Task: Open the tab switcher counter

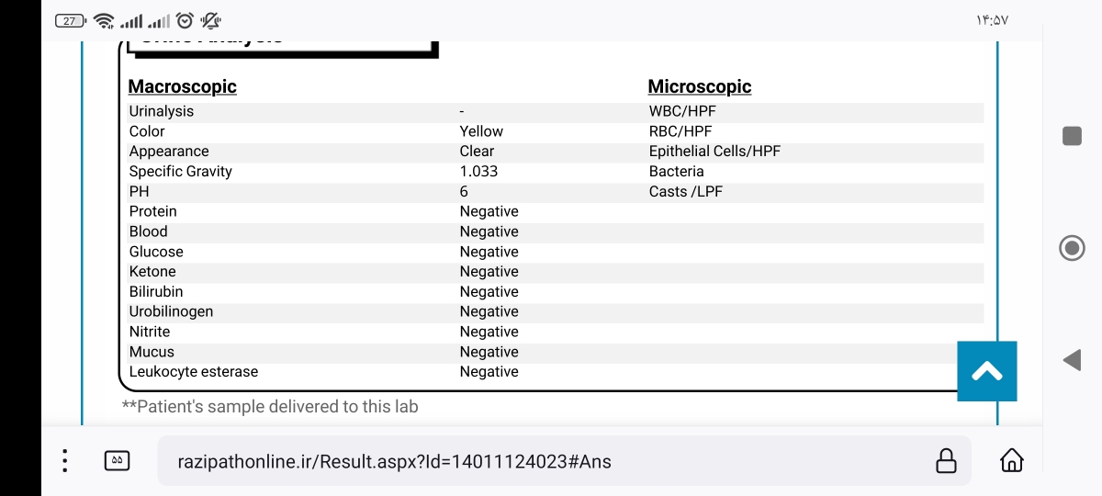Action: click(x=117, y=461)
